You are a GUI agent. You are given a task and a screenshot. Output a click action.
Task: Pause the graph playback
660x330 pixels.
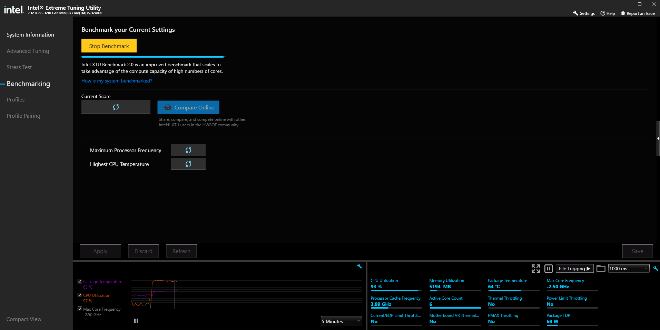click(x=136, y=321)
